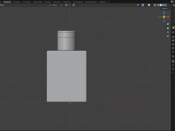Click the negative X axis gizmo circle

click(x=160, y=17)
